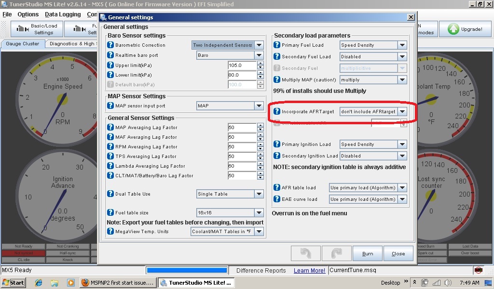Open Primary Ignition Load dropdown

402,144
